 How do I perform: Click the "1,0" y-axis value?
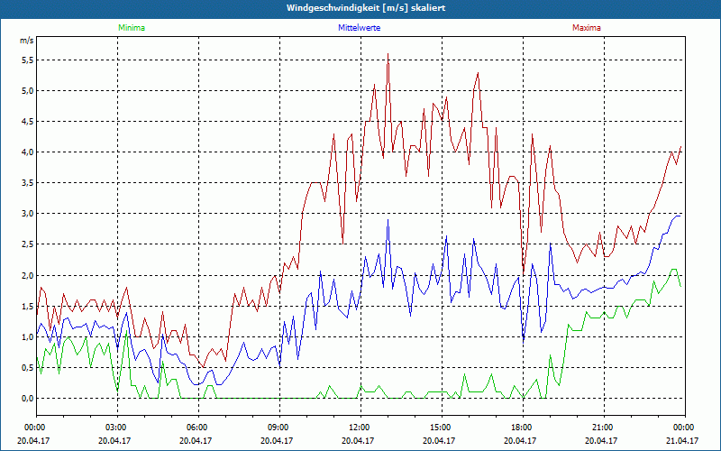[x=27, y=336]
